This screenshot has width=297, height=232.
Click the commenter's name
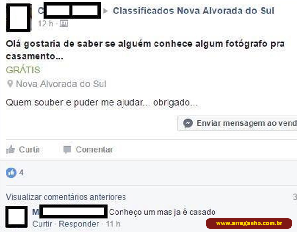point(70,212)
